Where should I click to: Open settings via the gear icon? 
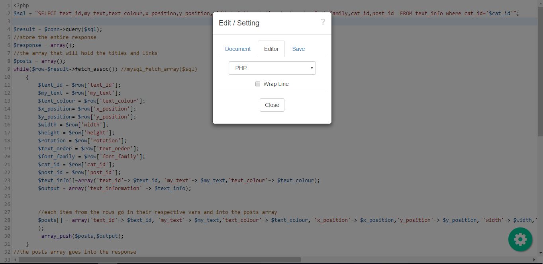pos(520,239)
